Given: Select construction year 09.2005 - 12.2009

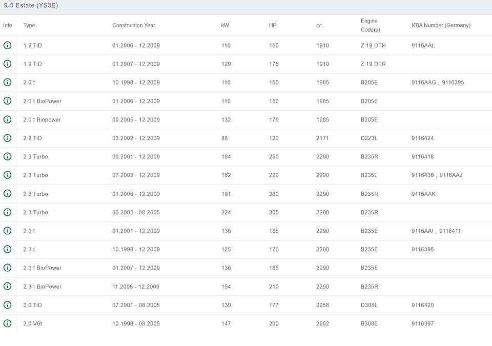Looking at the screenshot, I should pyautogui.click(x=136, y=119).
